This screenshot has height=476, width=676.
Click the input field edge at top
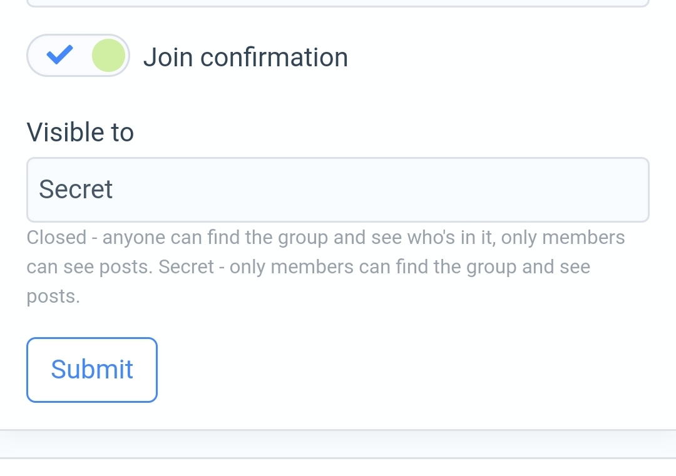(x=337, y=4)
